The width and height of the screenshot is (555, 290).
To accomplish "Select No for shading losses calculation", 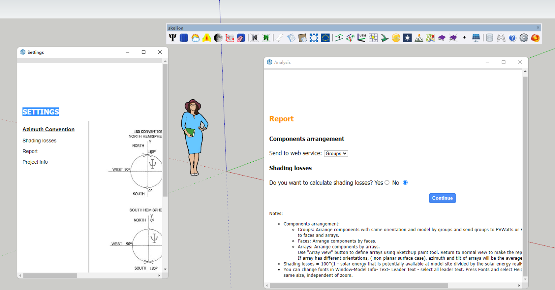I will (405, 183).
